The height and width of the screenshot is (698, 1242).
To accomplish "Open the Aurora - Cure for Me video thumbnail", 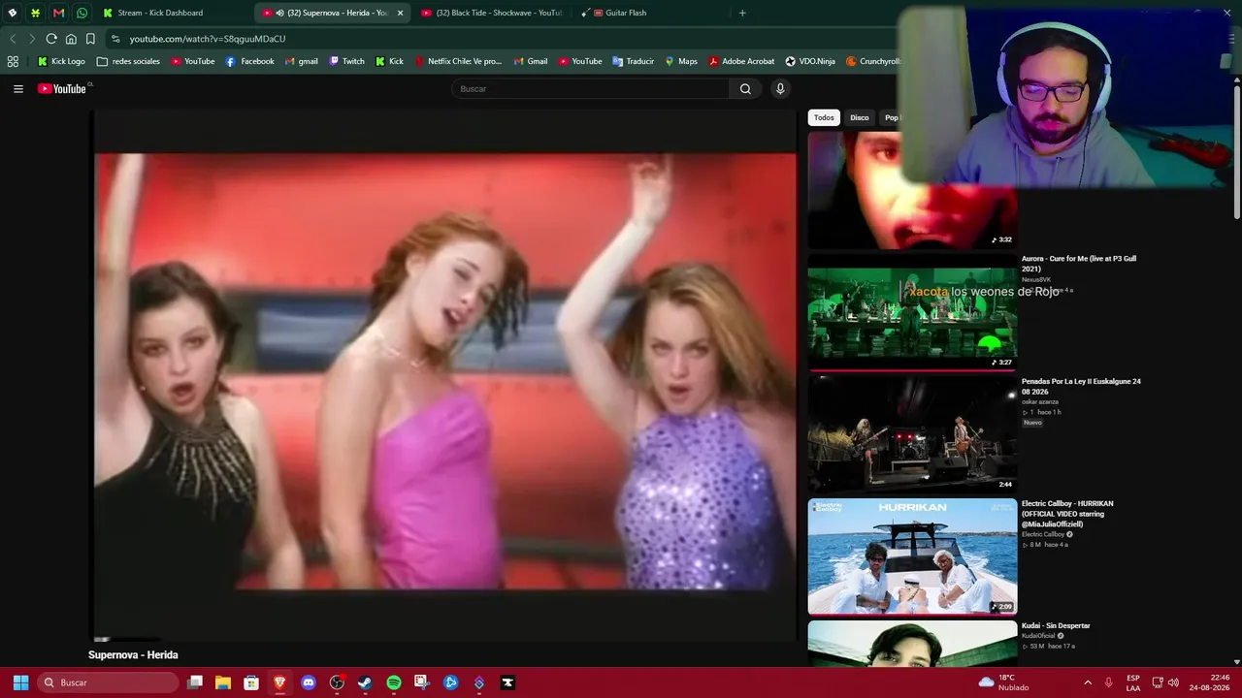I will (912, 312).
